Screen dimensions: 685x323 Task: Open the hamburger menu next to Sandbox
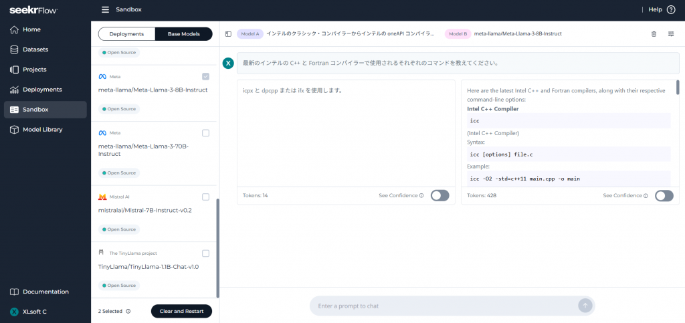point(105,9)
